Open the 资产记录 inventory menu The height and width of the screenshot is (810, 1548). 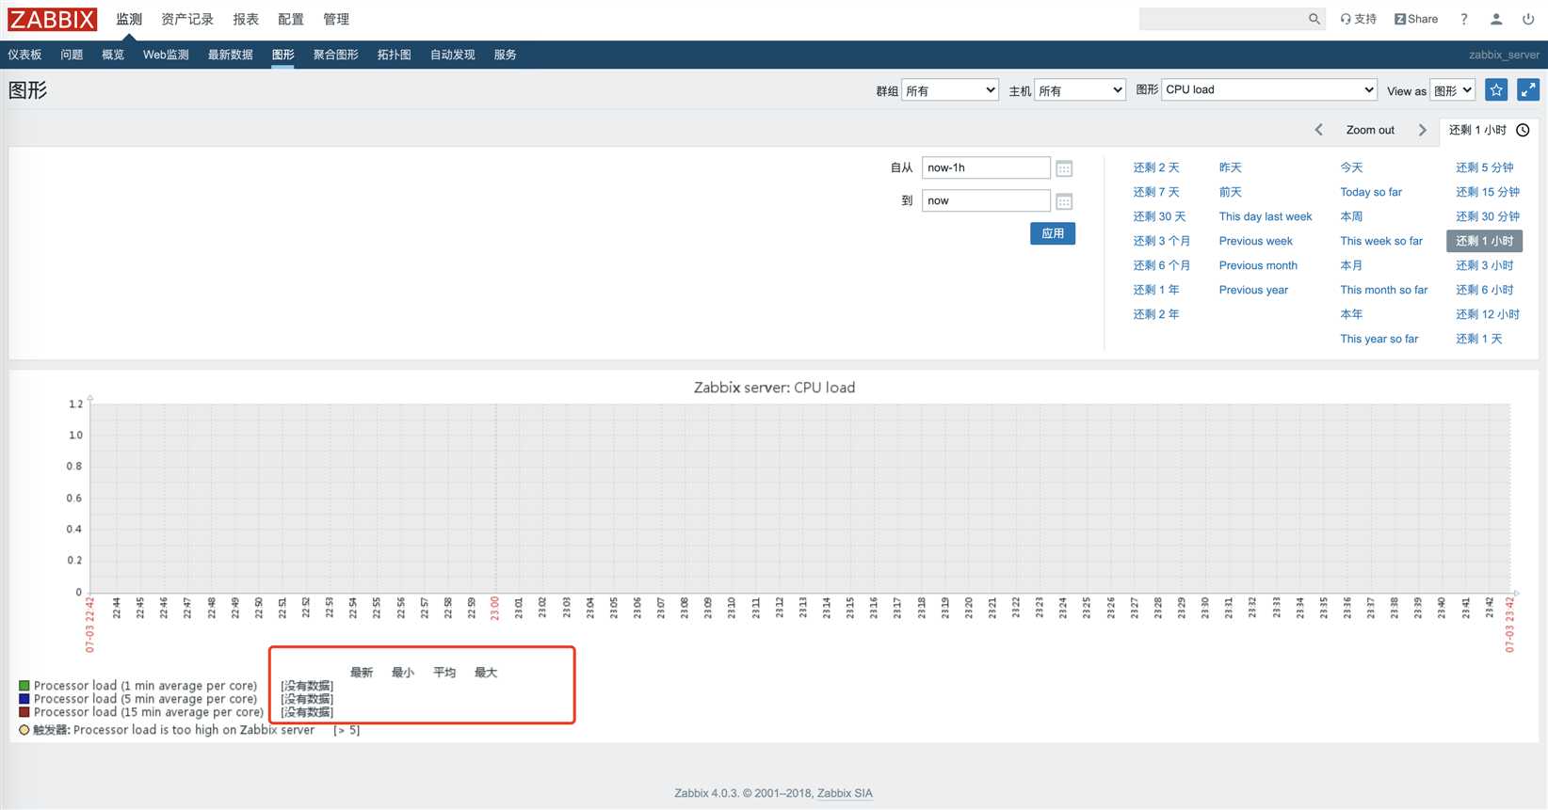(187, 19)
